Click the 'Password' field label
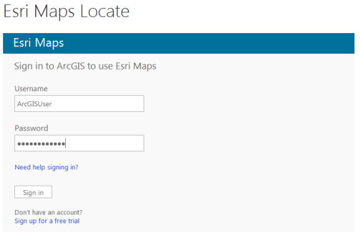The image size is (360, 232). point(31,128)
